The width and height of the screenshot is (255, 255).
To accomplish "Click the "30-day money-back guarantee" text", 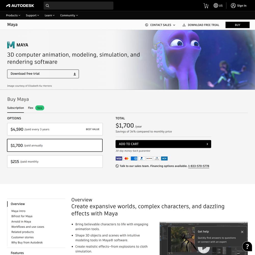I will point(133,151).
